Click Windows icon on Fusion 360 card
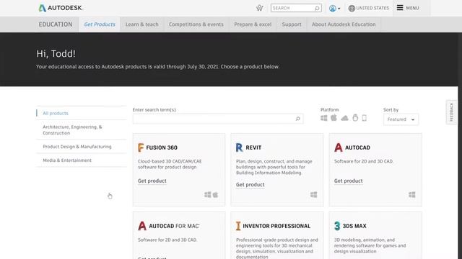462x259 pixels. tap(208, 195)
